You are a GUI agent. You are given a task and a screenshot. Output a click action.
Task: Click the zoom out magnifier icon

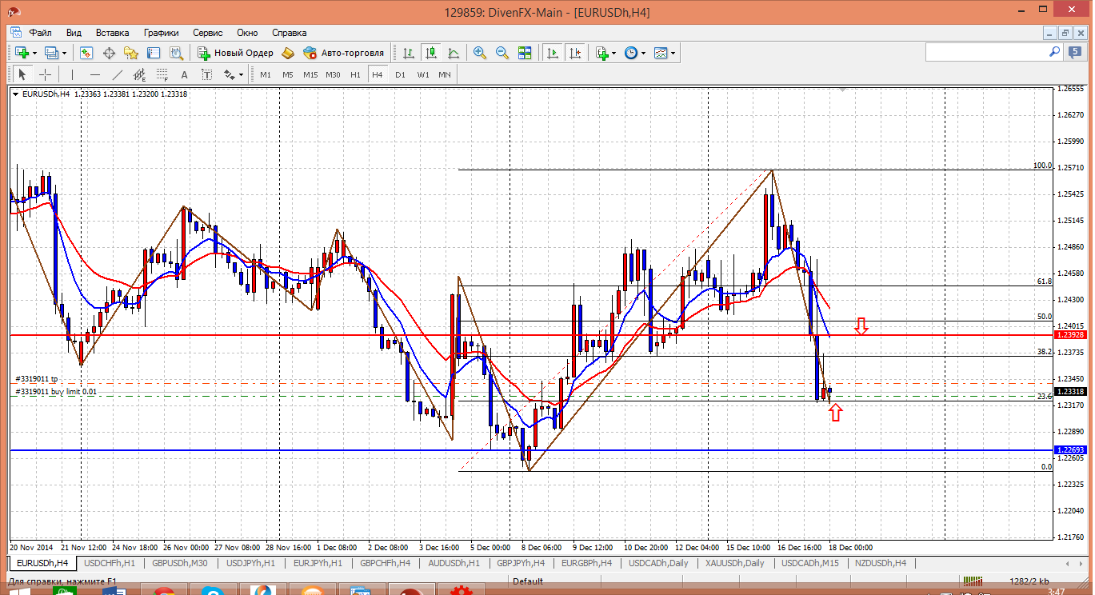[502, 53]
